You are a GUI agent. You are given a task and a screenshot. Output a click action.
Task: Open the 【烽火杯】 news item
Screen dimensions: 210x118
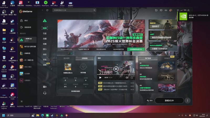[116, 89]
